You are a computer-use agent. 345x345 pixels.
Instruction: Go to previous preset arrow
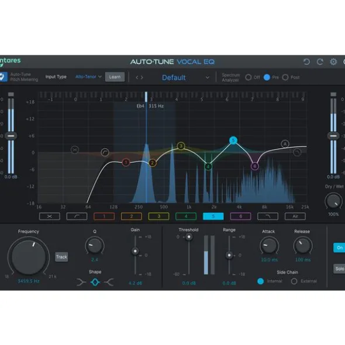tap(137, 78)
